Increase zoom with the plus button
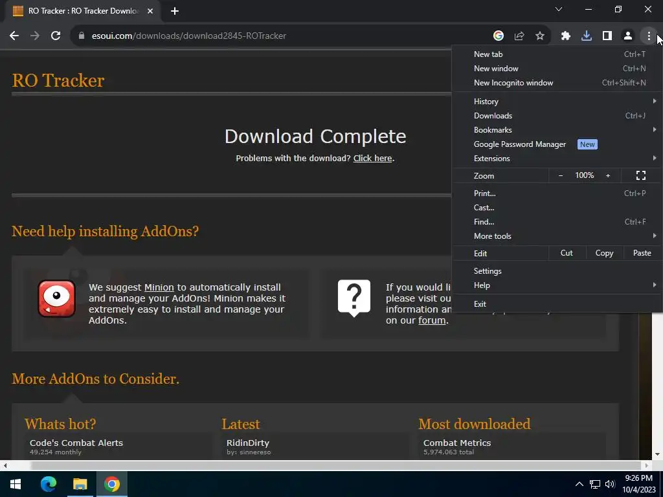The width and height of the screenshot is (663, 497). [x=608, y=175]
